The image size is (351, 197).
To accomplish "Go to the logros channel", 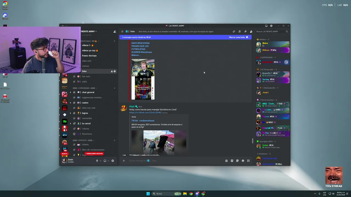I will (94, 113).
